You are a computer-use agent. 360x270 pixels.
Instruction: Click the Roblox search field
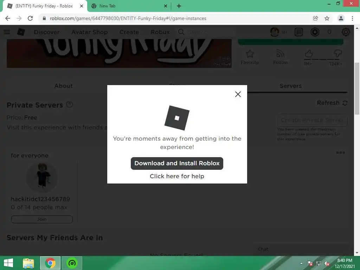[205, 32]
